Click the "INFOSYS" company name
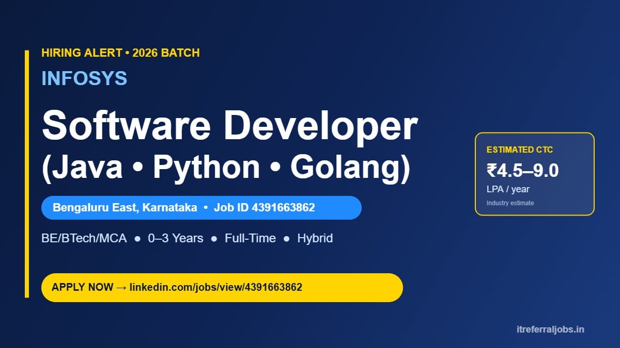Screen dimensions: 620x348 pos(84,78)
